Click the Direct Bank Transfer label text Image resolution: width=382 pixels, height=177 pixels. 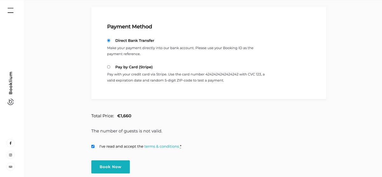click(135, 41)
